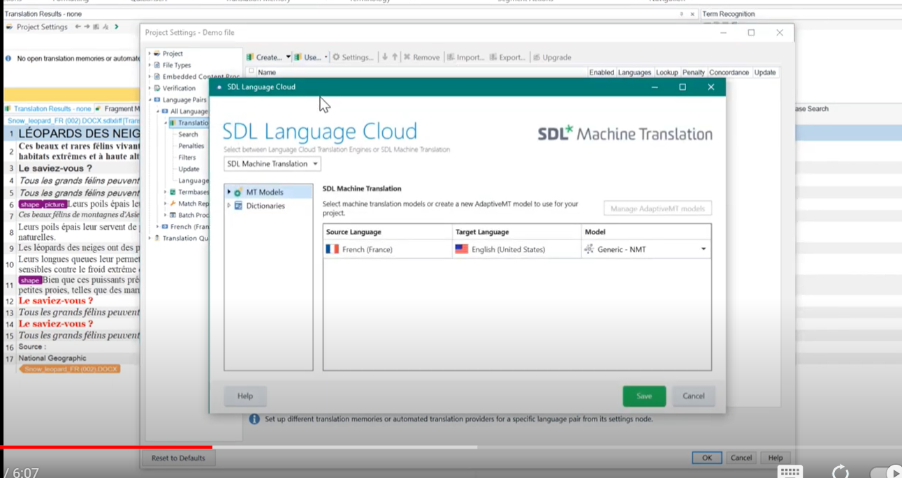Click the green Save button
This screenshot has width=902, height=478.
[x=644, y=396]
